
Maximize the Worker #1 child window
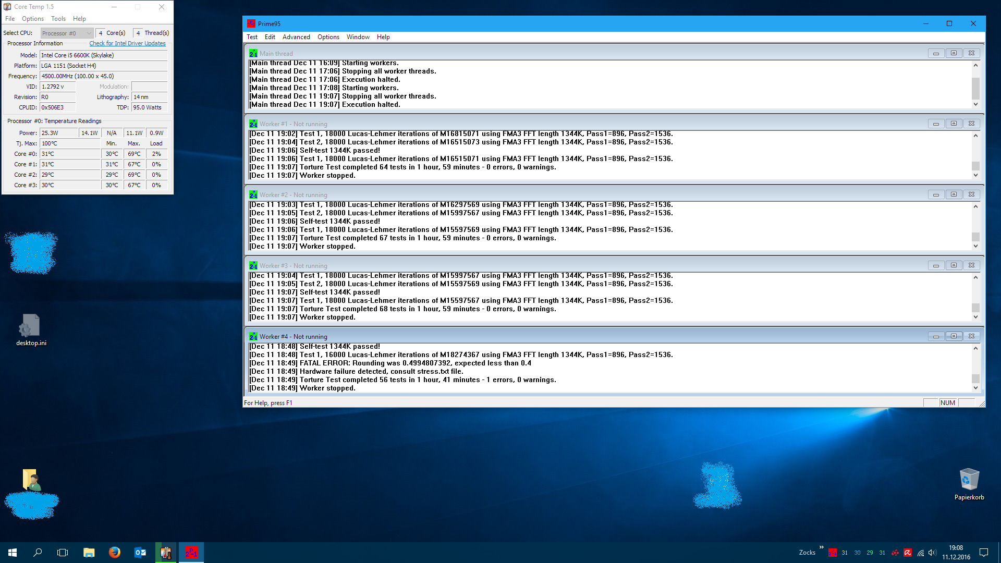954,124
